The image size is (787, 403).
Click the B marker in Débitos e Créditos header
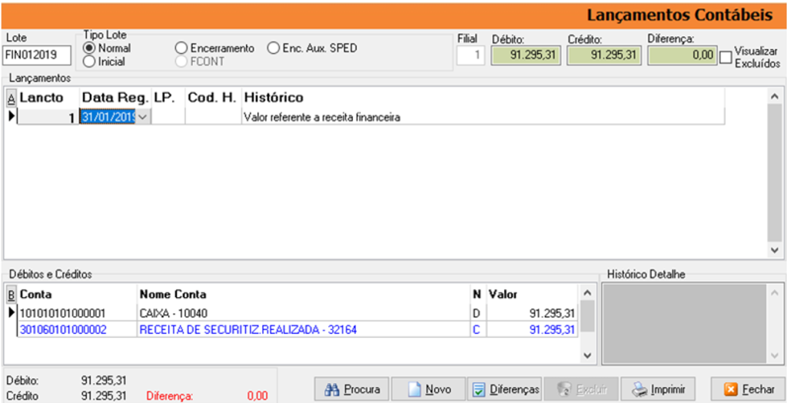[x=12, y=294]
